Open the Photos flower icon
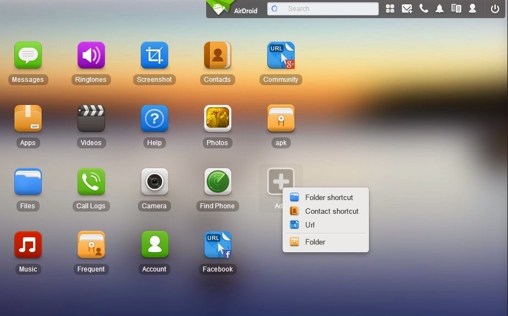The width and height of the screenshot is (508, 316). tap(217, 118)
